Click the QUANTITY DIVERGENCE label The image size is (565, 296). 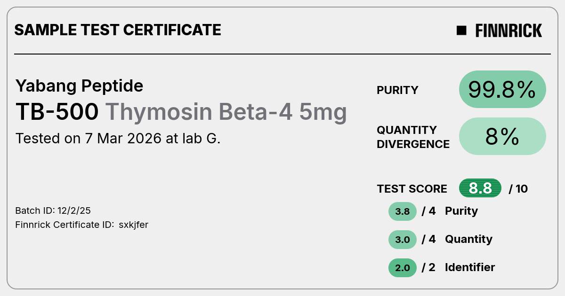tap(413, 137)
